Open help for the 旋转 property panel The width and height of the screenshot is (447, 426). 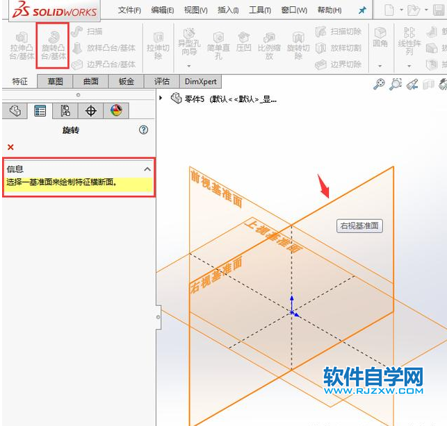point(143,130)
